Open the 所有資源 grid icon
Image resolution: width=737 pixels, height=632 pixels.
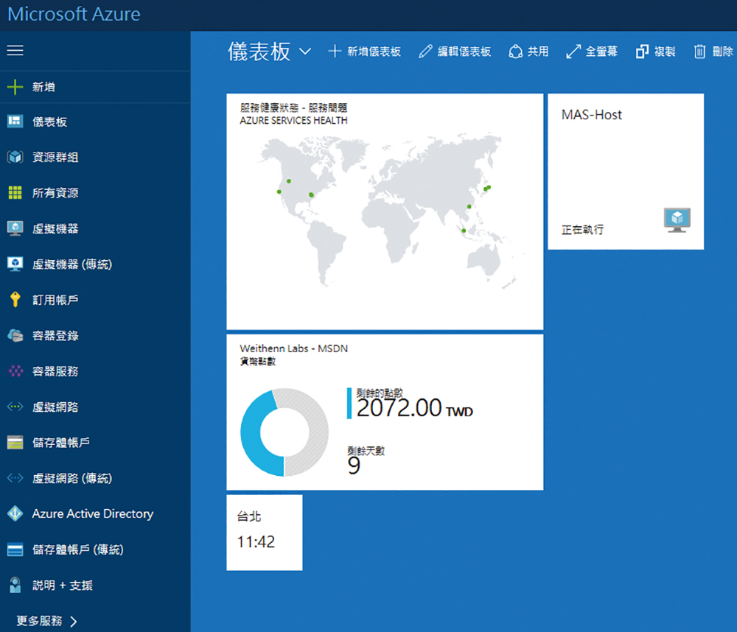15,193
